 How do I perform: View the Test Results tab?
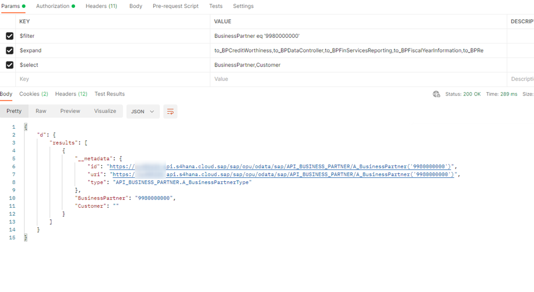pos(110,94)
